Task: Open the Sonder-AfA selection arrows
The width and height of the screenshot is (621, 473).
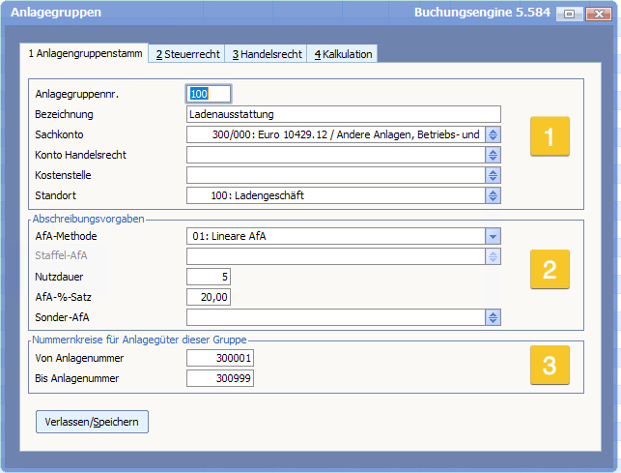Action: coord(494,317)
